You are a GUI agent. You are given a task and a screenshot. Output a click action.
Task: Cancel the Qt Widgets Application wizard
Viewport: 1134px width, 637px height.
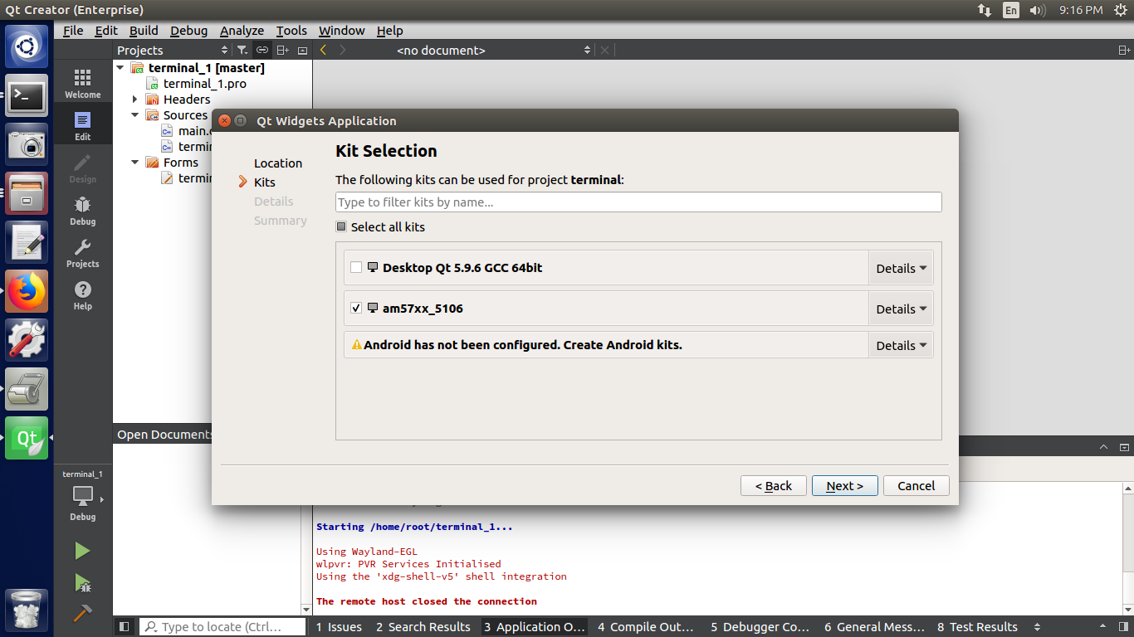916,486
